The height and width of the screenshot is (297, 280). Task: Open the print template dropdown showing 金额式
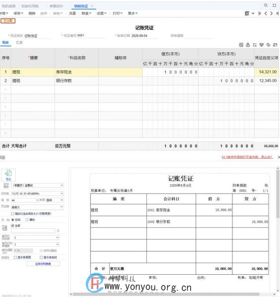coord(37,185)
